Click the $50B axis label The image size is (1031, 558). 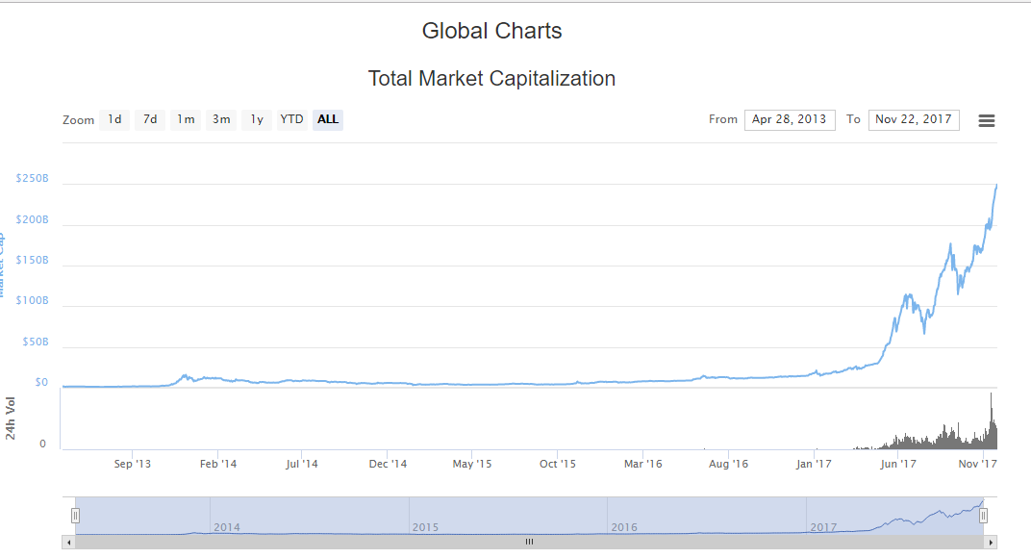[36, 342]
